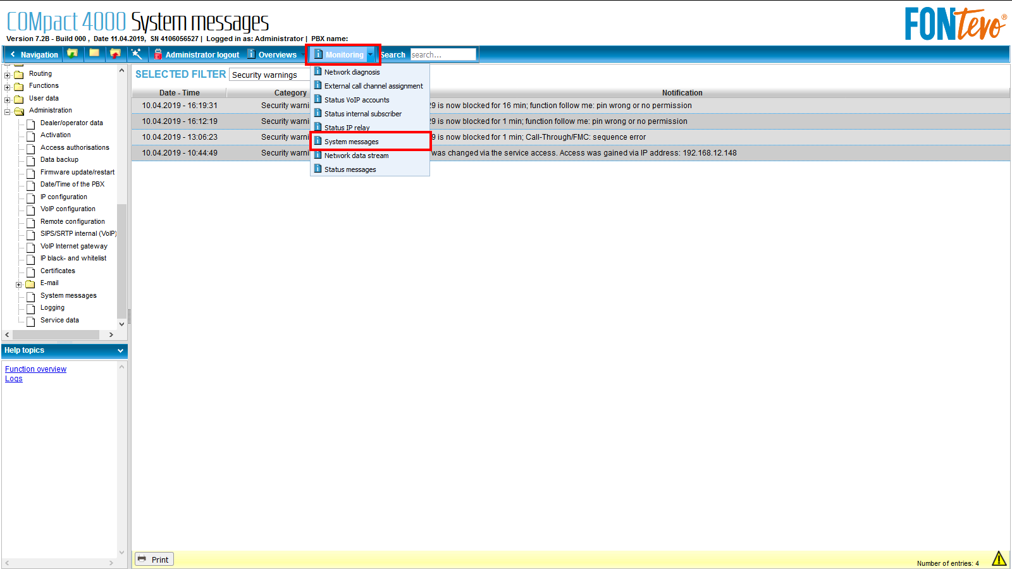Open the Monitoring menu

click(339, 54)
